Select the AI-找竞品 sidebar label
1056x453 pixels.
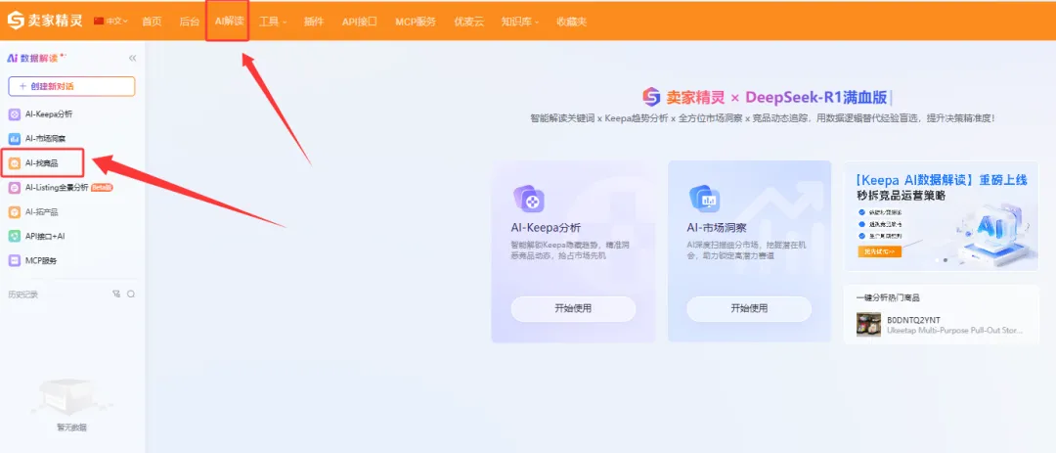[42, 163]
